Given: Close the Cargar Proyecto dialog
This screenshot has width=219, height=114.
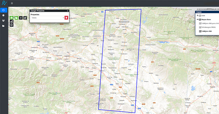Looking at the screenshot, I should [67, 11].
